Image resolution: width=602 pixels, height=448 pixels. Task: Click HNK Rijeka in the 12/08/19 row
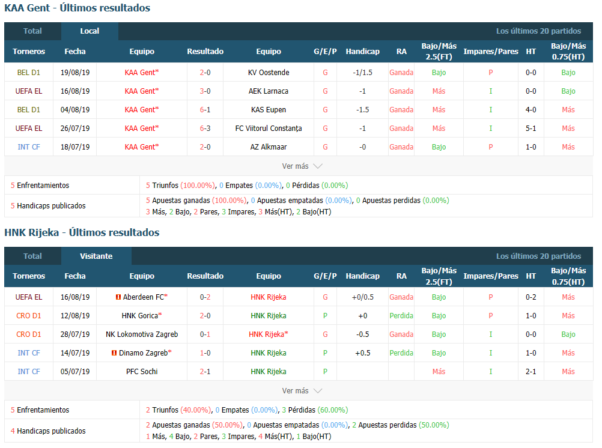pos(269,315)
